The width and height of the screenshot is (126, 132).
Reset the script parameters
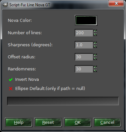pos(48,123)
